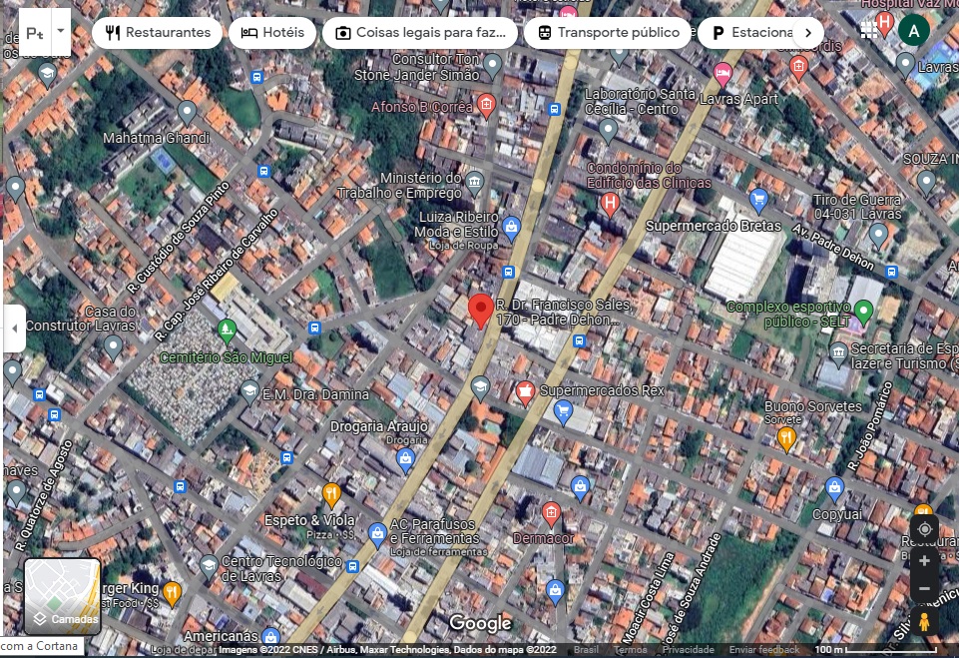Open the Cemitério São Miguel green pin
Viewport: 959px width, 658px height.
(x=227, y=331)
